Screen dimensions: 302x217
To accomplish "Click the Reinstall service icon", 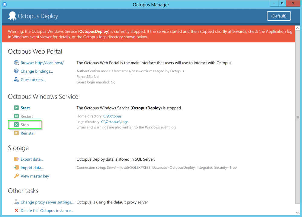I will (16, 133).
